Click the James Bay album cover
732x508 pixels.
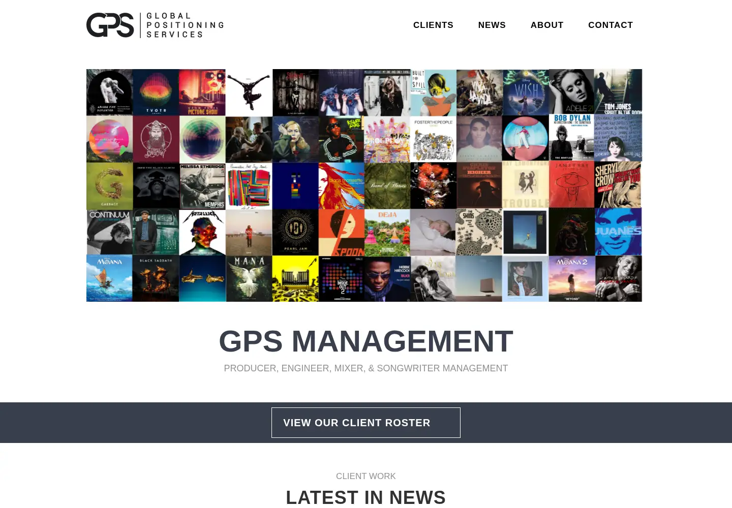tap(572, 185)
